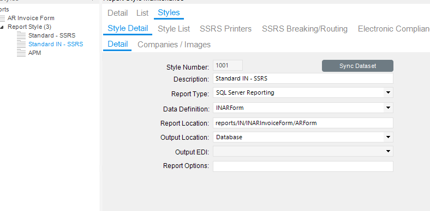Screen dimensions: 430x211
Task: Open the SSRS Printers tab
Action: click(x=225, y=29)
